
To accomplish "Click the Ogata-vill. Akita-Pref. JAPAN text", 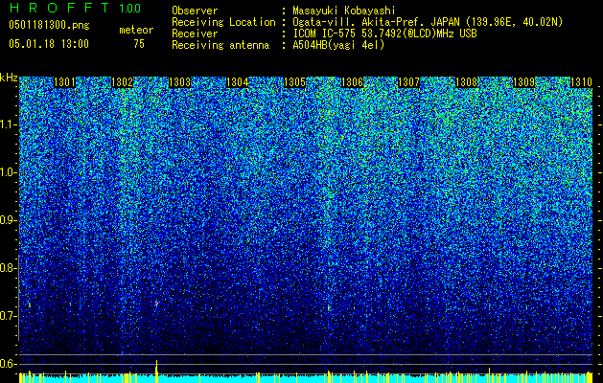I will (x=428, y=22).
